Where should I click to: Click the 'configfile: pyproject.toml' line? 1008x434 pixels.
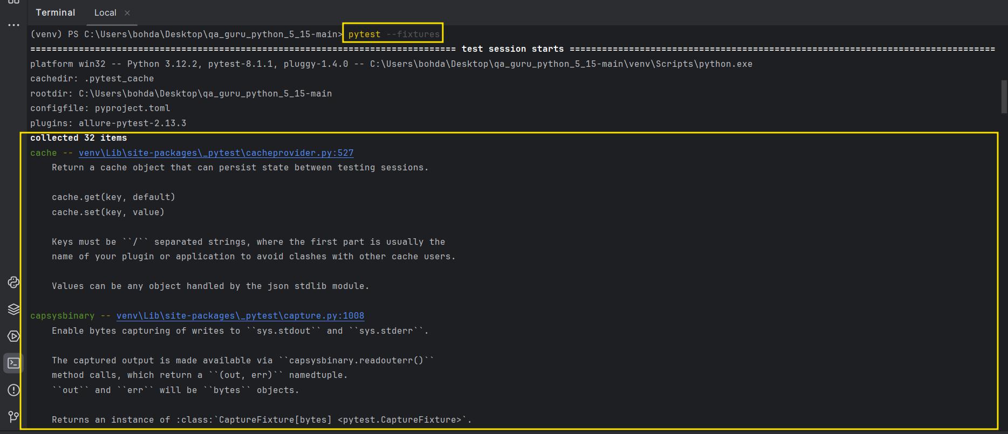point(100,108)
